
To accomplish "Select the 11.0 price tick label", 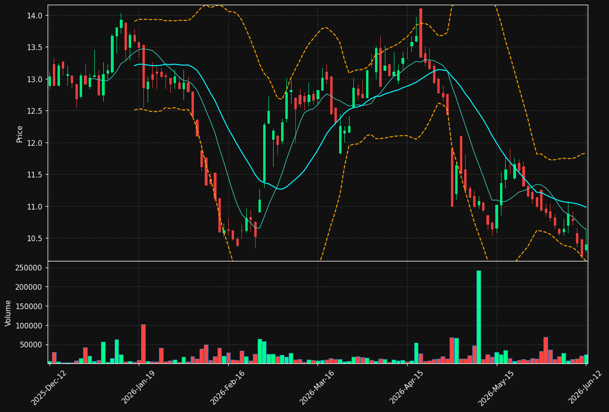I will click(x=35, y=207).
